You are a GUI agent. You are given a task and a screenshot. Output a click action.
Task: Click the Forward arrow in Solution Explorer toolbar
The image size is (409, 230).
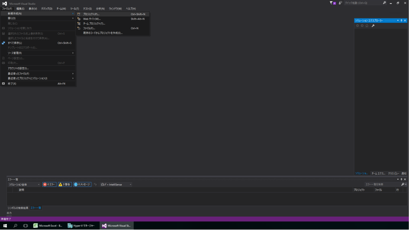362,26
